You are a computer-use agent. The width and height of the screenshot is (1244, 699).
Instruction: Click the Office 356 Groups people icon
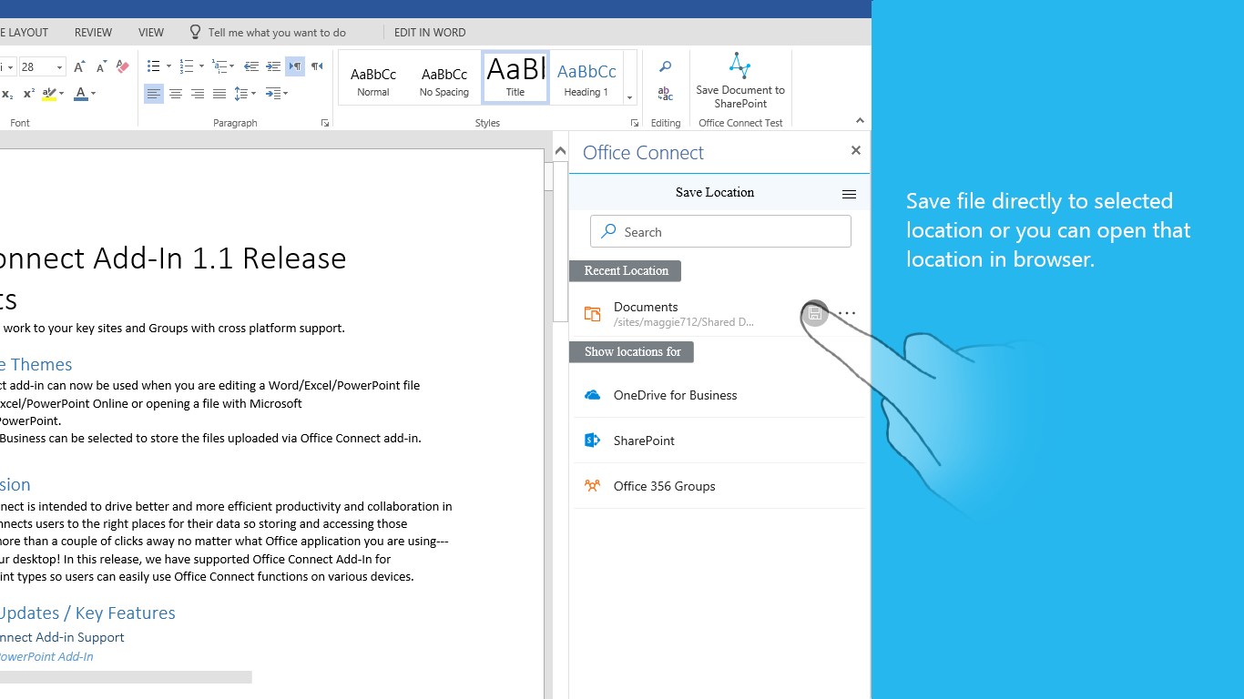click(592, 486)
